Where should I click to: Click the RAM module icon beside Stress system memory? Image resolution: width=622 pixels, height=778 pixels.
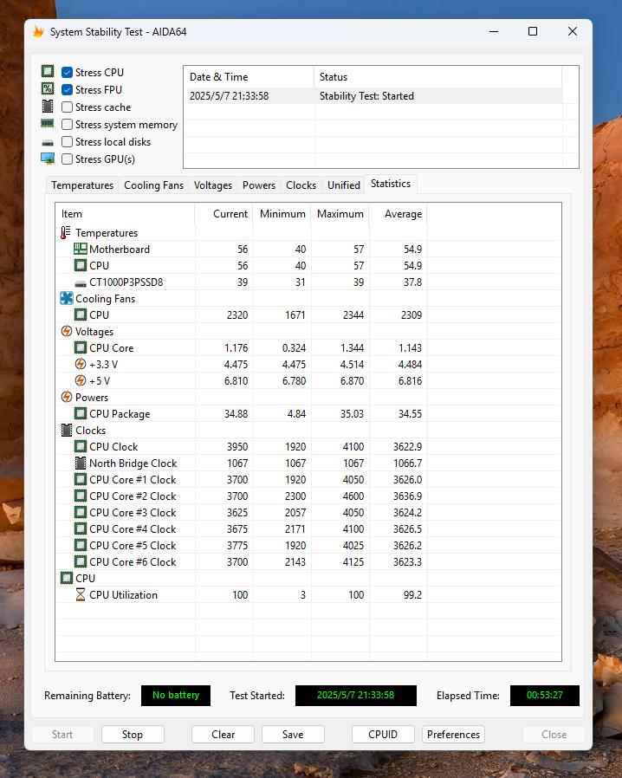tap(48, 124)
